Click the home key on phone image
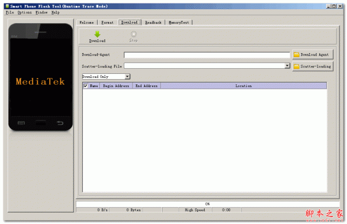The width and height of the screenshot is (347, 224). [40, 122]
